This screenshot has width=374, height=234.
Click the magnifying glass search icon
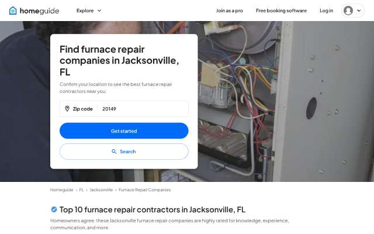pyautogui.click(x=114, y=152)
